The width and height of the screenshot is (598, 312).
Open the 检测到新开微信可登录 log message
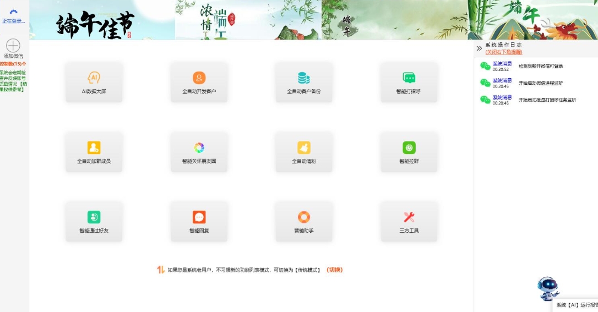coord(540,67)
